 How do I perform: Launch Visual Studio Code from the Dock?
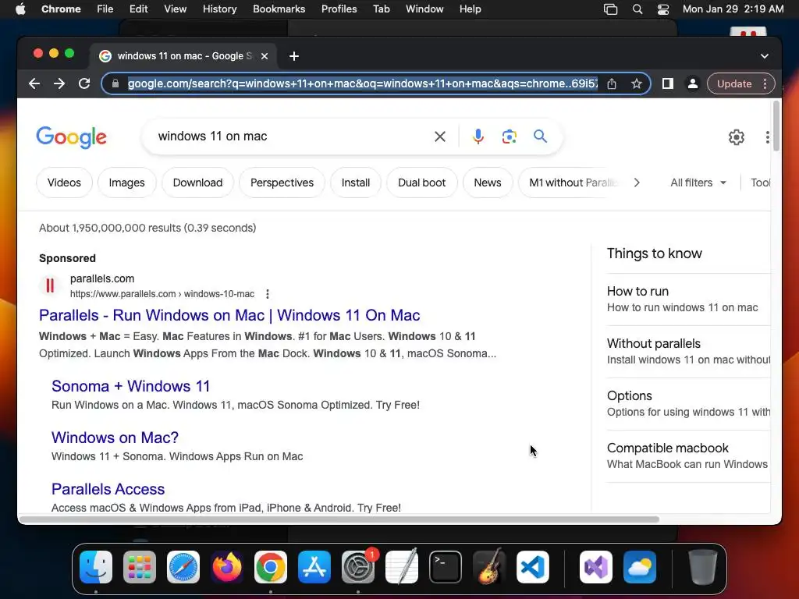[532, 567]
